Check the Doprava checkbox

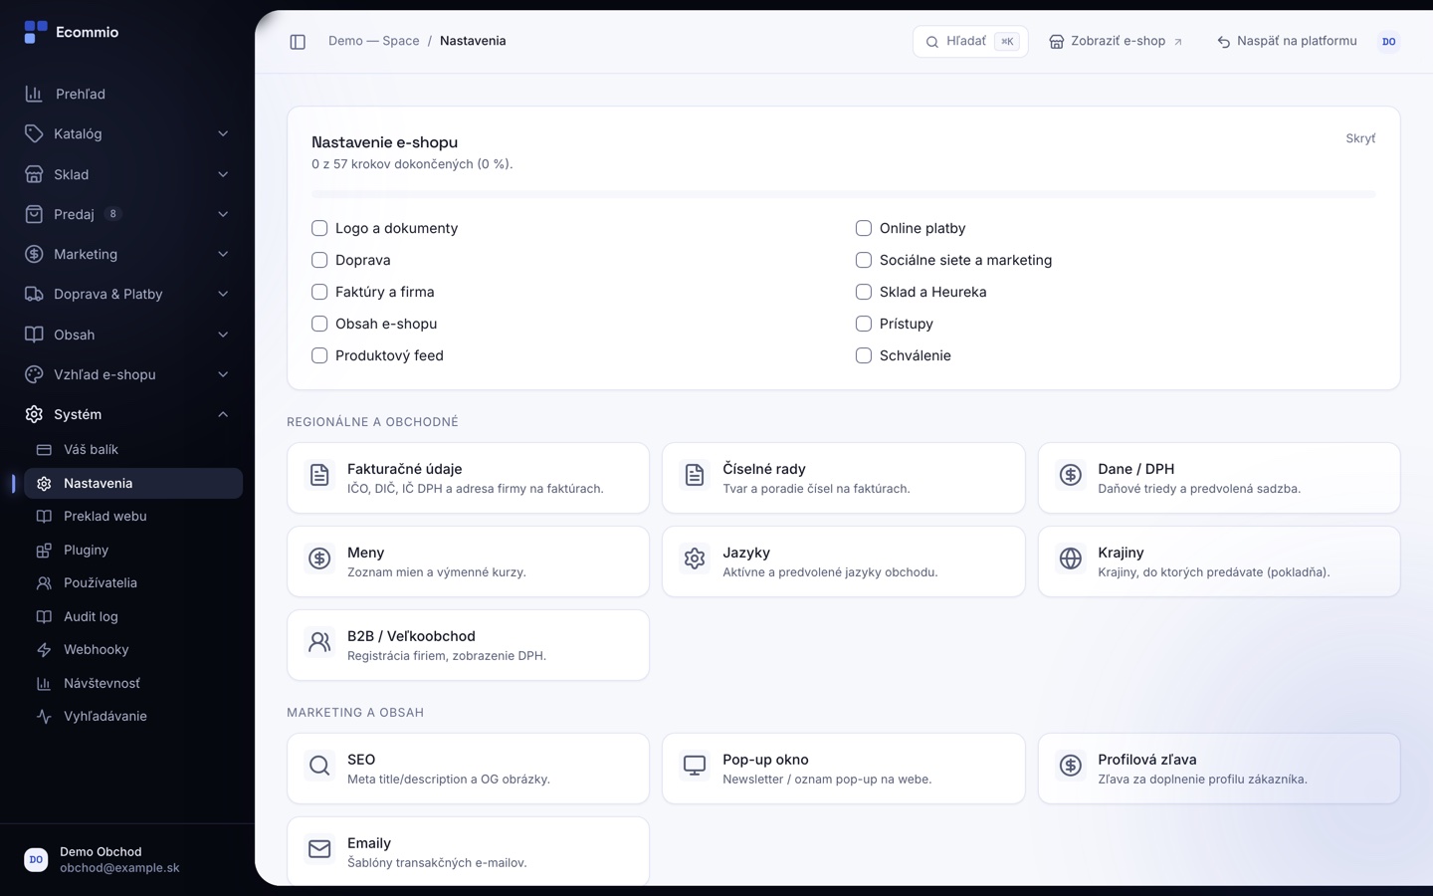coord(319,260)
